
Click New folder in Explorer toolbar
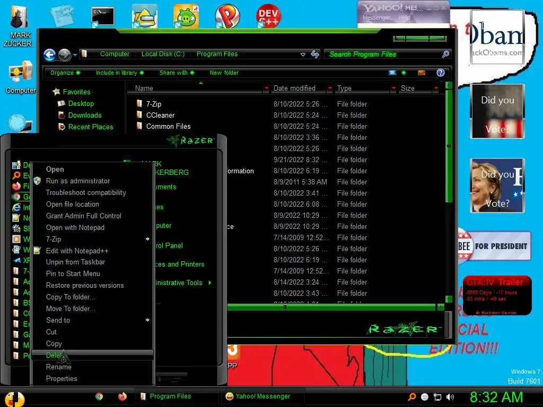point(224,73)
